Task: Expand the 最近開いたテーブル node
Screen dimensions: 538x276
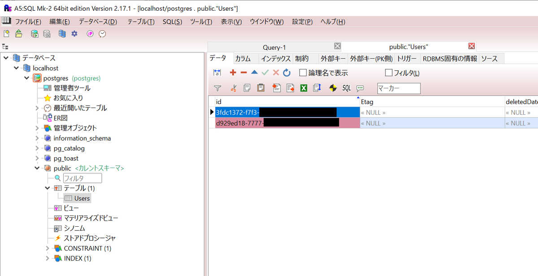Action: coord(37,108)
